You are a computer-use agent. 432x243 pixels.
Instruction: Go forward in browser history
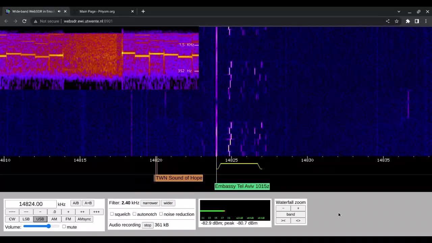tap(15, 21)
